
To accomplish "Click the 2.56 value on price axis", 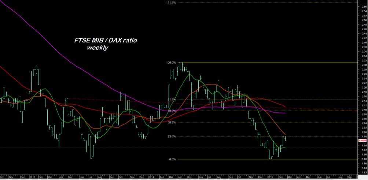I will click(x=364, y=7).
